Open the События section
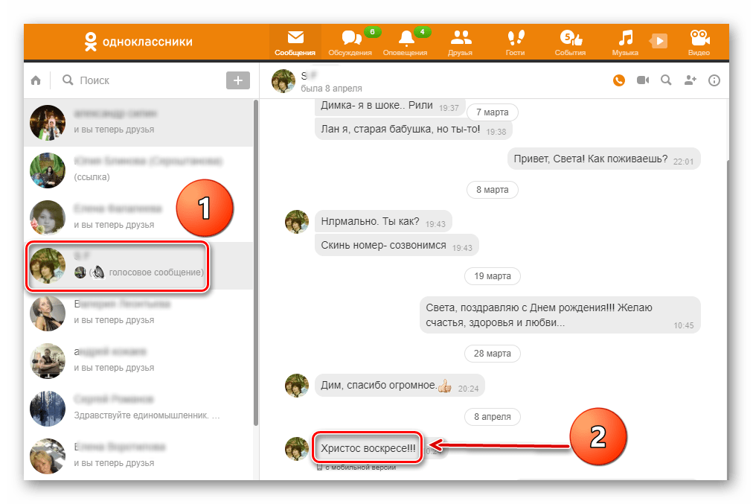Screen dimensions: 753x504 [570, 42]
